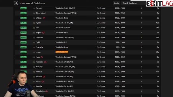The height and width of the screenshot is (97, 173).
Task: Mark Phaeacia as favorite star
Action: click(x=34, y=47)
